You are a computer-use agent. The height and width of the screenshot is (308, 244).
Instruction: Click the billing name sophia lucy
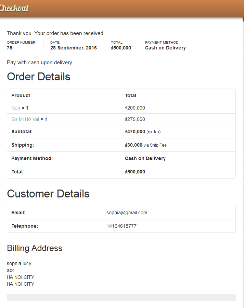tap(19, 263)
